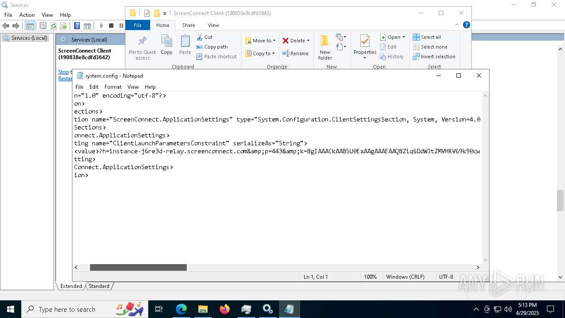Click Copy path in the Clipboard group
This screenshot has height=318, width=565.
click(x=212, y=47)
